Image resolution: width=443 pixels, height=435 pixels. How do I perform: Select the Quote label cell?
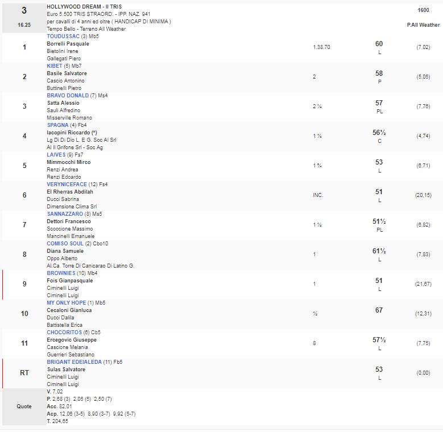[24, 407]
